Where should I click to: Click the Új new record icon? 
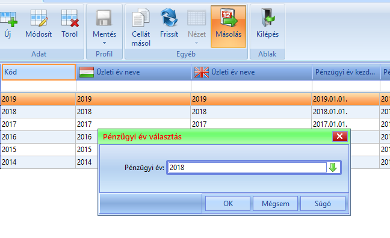8,19
